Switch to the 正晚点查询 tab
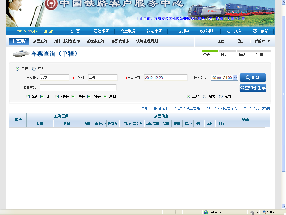The width and height of the screenshot is (286, 215). [96, 41]
